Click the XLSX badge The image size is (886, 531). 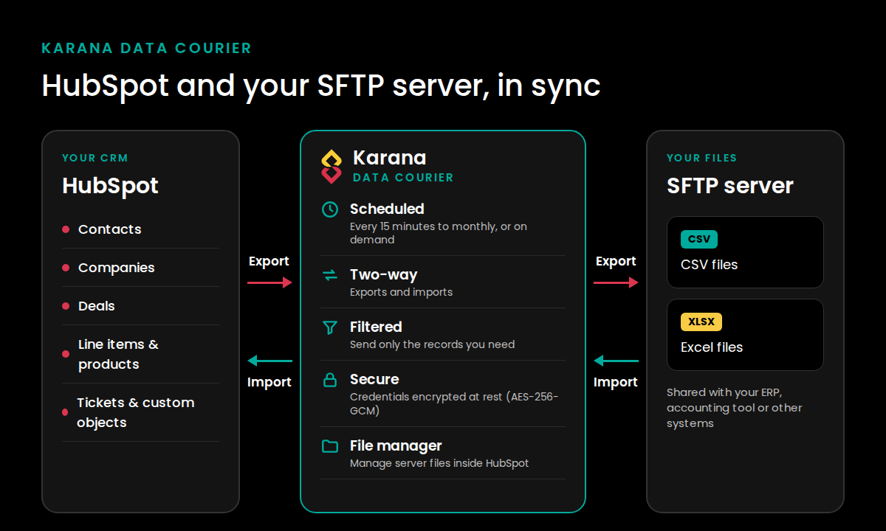(701, 322)
